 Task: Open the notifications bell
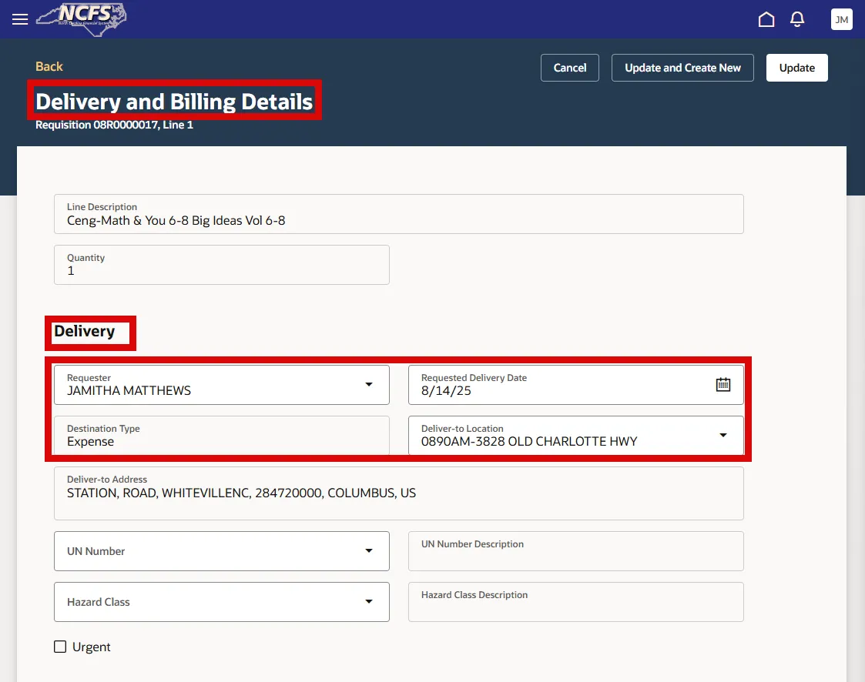click(798, 19)
